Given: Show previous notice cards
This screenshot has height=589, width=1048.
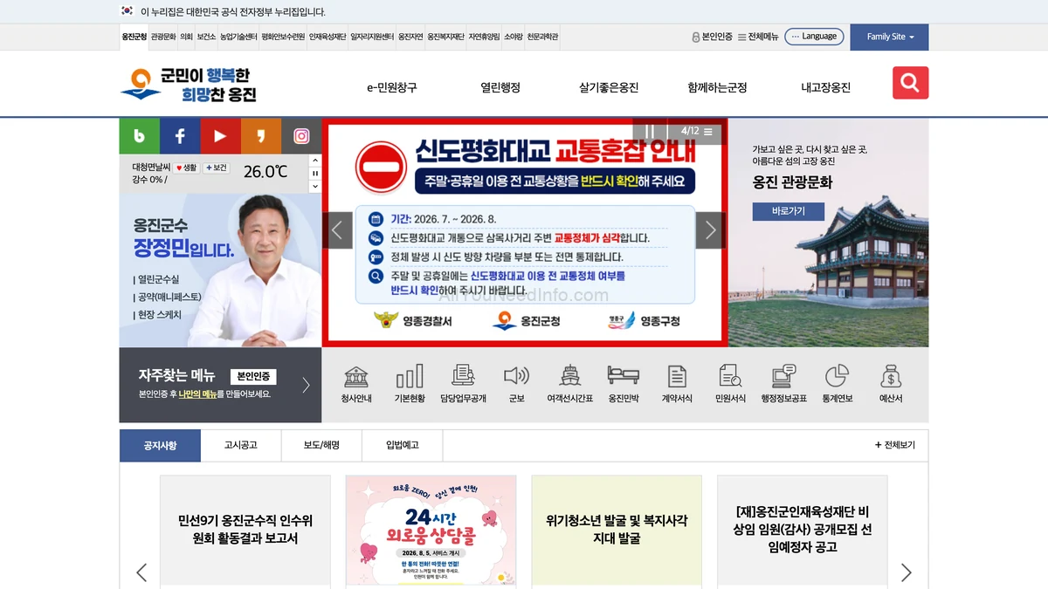Looking at the screenshot, I should coord(141,572).
